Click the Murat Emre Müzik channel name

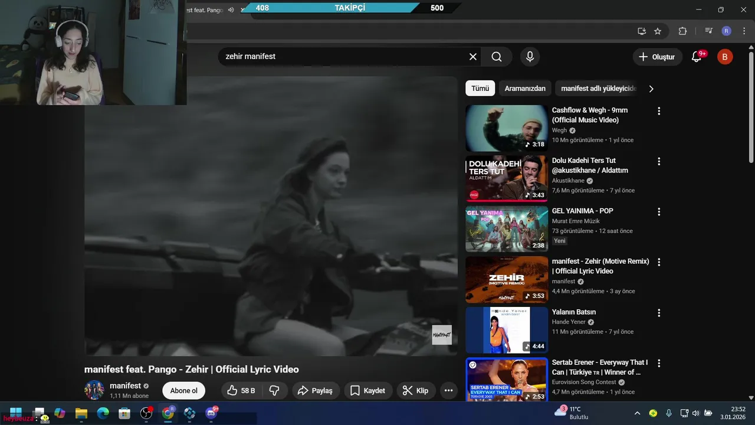pyautogui.click(x=576, y=221)
